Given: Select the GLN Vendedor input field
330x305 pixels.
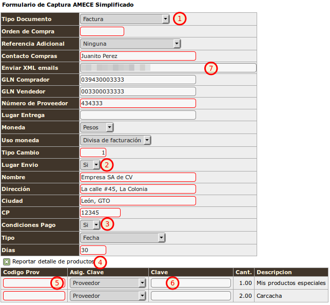Looking at the screenshot, I should [138, 91].
